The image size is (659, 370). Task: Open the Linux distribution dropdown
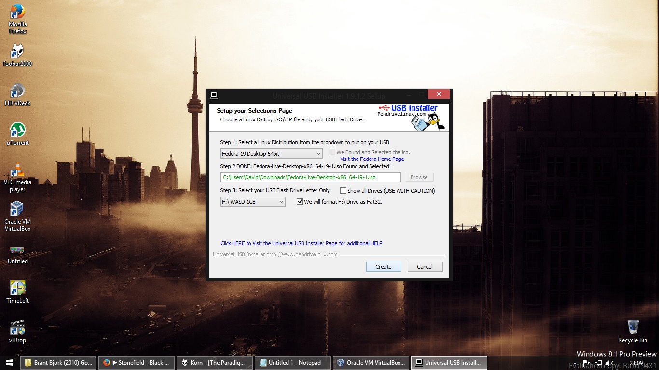coord(318,153)
